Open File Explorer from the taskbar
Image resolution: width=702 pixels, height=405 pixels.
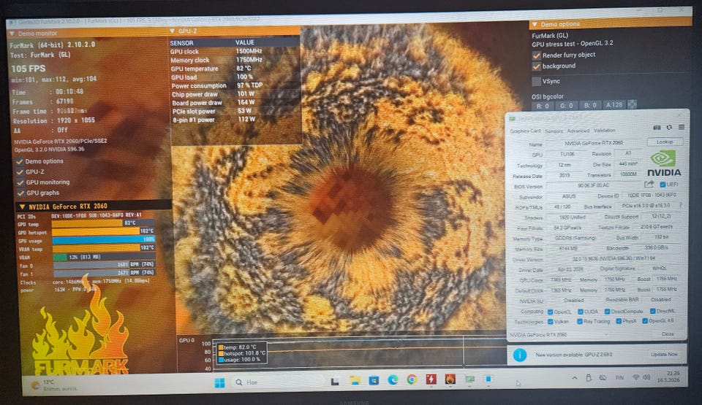tap(355, 380)
